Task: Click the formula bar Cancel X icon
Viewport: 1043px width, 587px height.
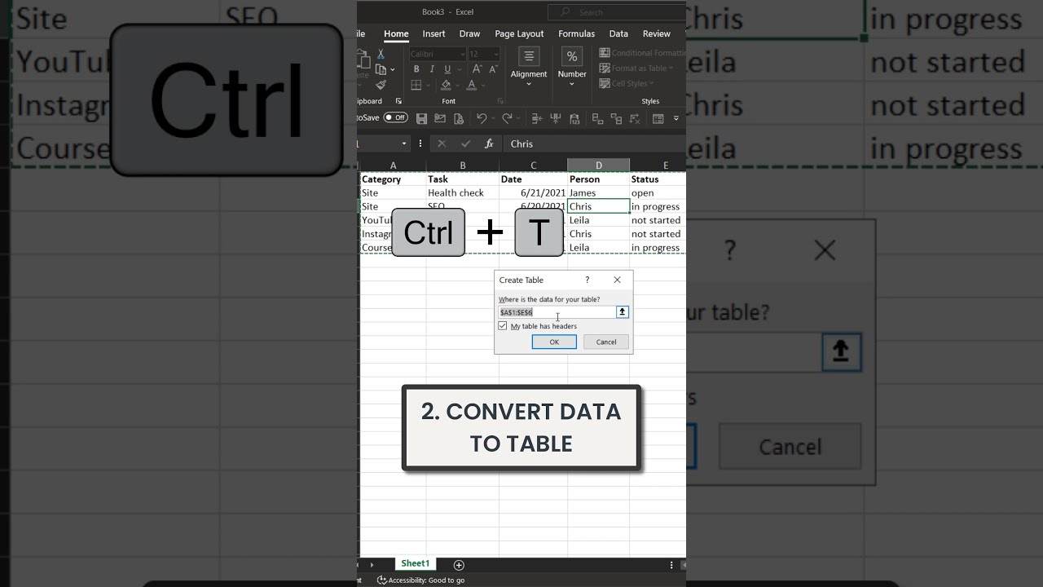Action: point(442,143)
